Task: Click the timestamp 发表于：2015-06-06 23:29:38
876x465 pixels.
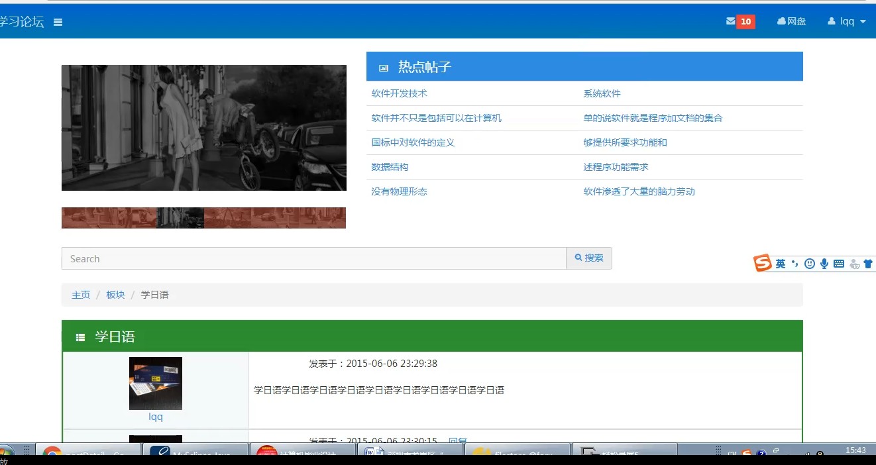Action: (x=373, y=364)
